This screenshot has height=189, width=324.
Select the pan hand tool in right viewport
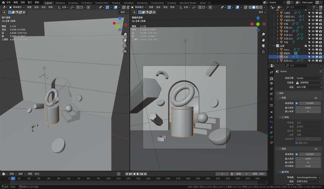pos(263,40)
